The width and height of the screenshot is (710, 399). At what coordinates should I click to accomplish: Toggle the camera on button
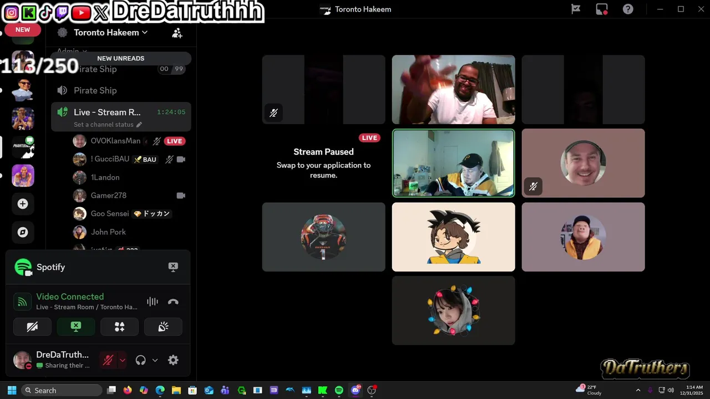pos(32,327)
